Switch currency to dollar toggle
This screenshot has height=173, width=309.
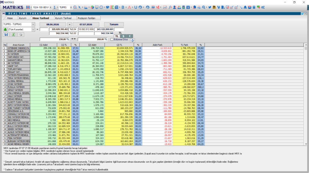click(123, 36)
